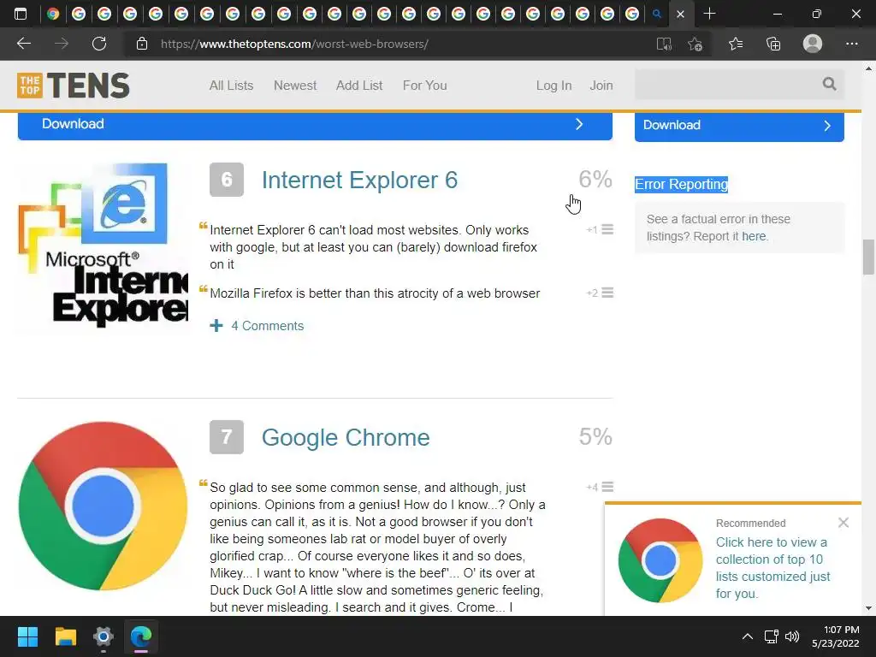Viewport: 876px width, 657px height.
Task: Click Microsoft Edge taskbar icon
Action: tap(141, 636)
